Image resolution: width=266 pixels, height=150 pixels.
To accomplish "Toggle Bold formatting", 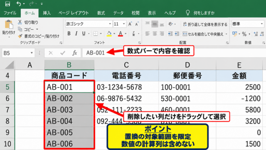I will (x=69, y=34).
